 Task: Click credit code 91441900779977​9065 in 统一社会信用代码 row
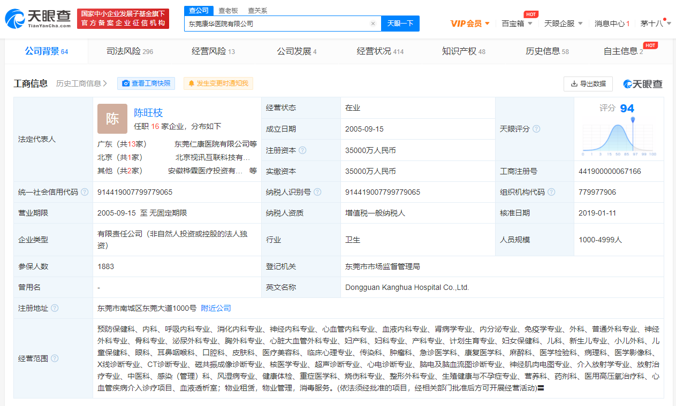(x=135, y=192)
